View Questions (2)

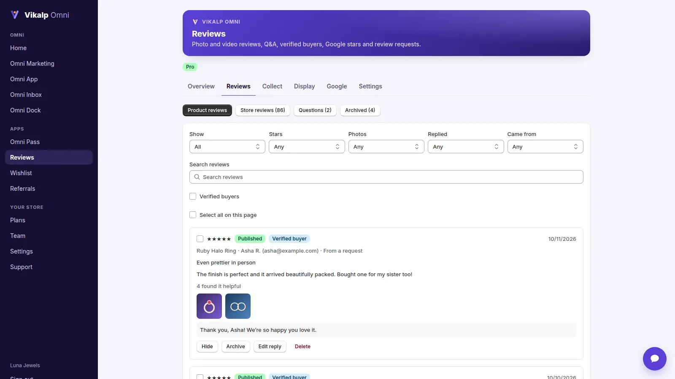(x=315, y=110)
